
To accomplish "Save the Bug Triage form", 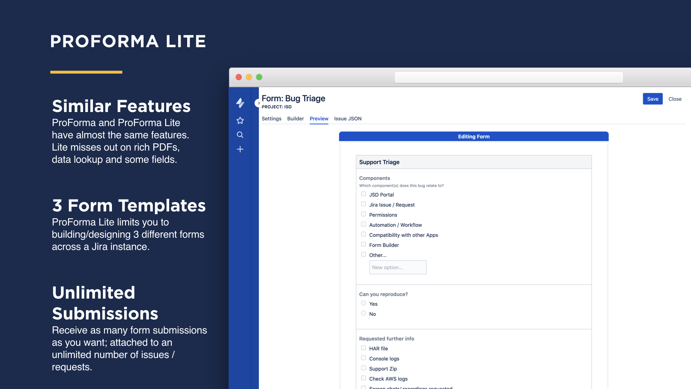I will click(652, 99).
